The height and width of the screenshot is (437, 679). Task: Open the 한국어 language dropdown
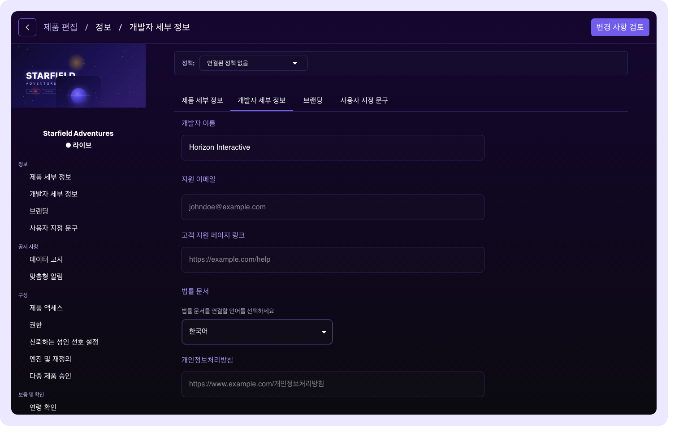pyautogui.click(x=257, y=332)
